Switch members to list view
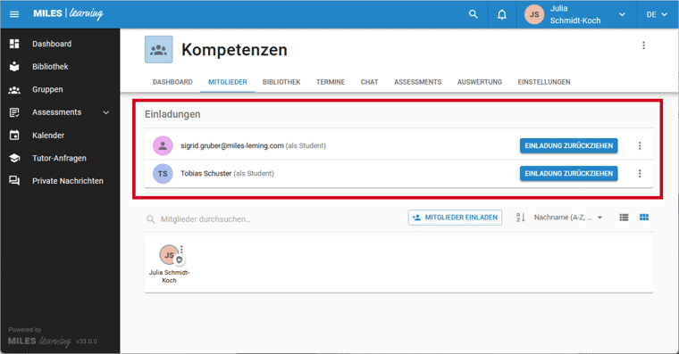Image resolution: width=679 pixels, height=354 pixels. click(x=624, y=218)
